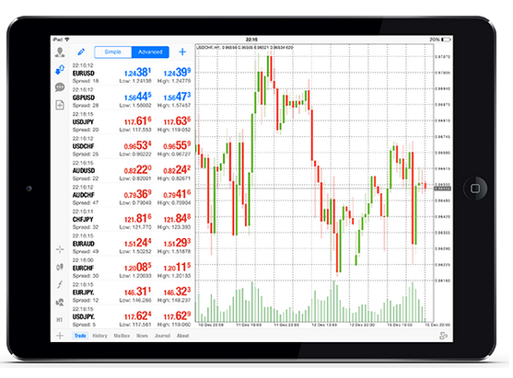The width and height of the screenshot is (513, 378).
Task: Select the EURUSD symbol row
Action: 132,74
